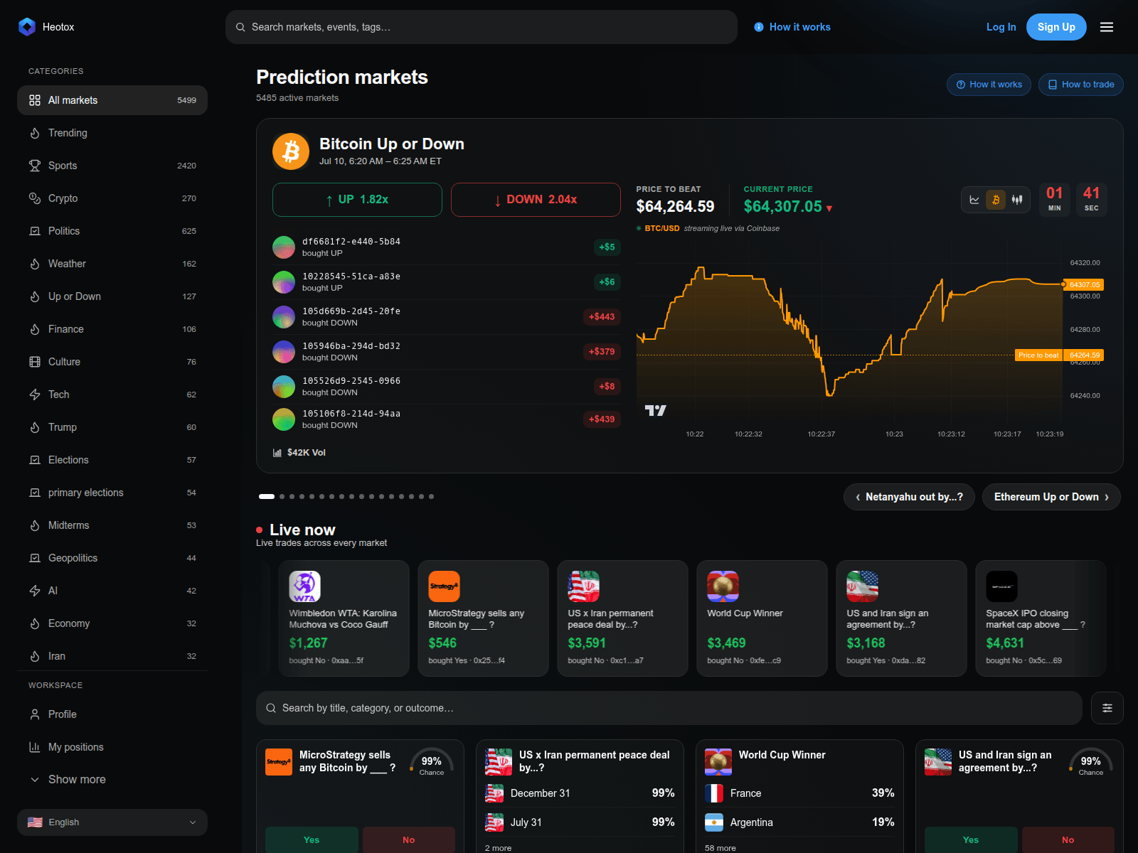1138x853 pixels.
Task: Select the Bitcoin chart mode icon
Action: tap(996, 200)
